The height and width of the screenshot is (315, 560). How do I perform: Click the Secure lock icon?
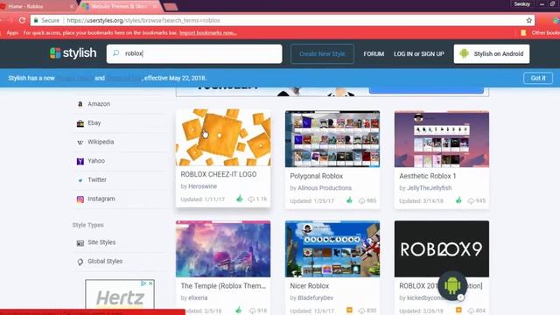click(36, 20)
